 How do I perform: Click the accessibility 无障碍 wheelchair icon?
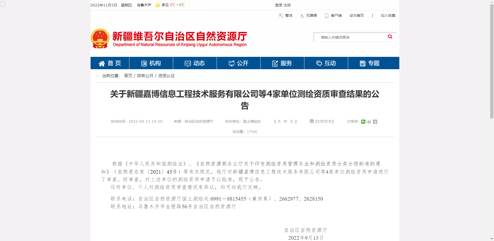click(302, 16)
